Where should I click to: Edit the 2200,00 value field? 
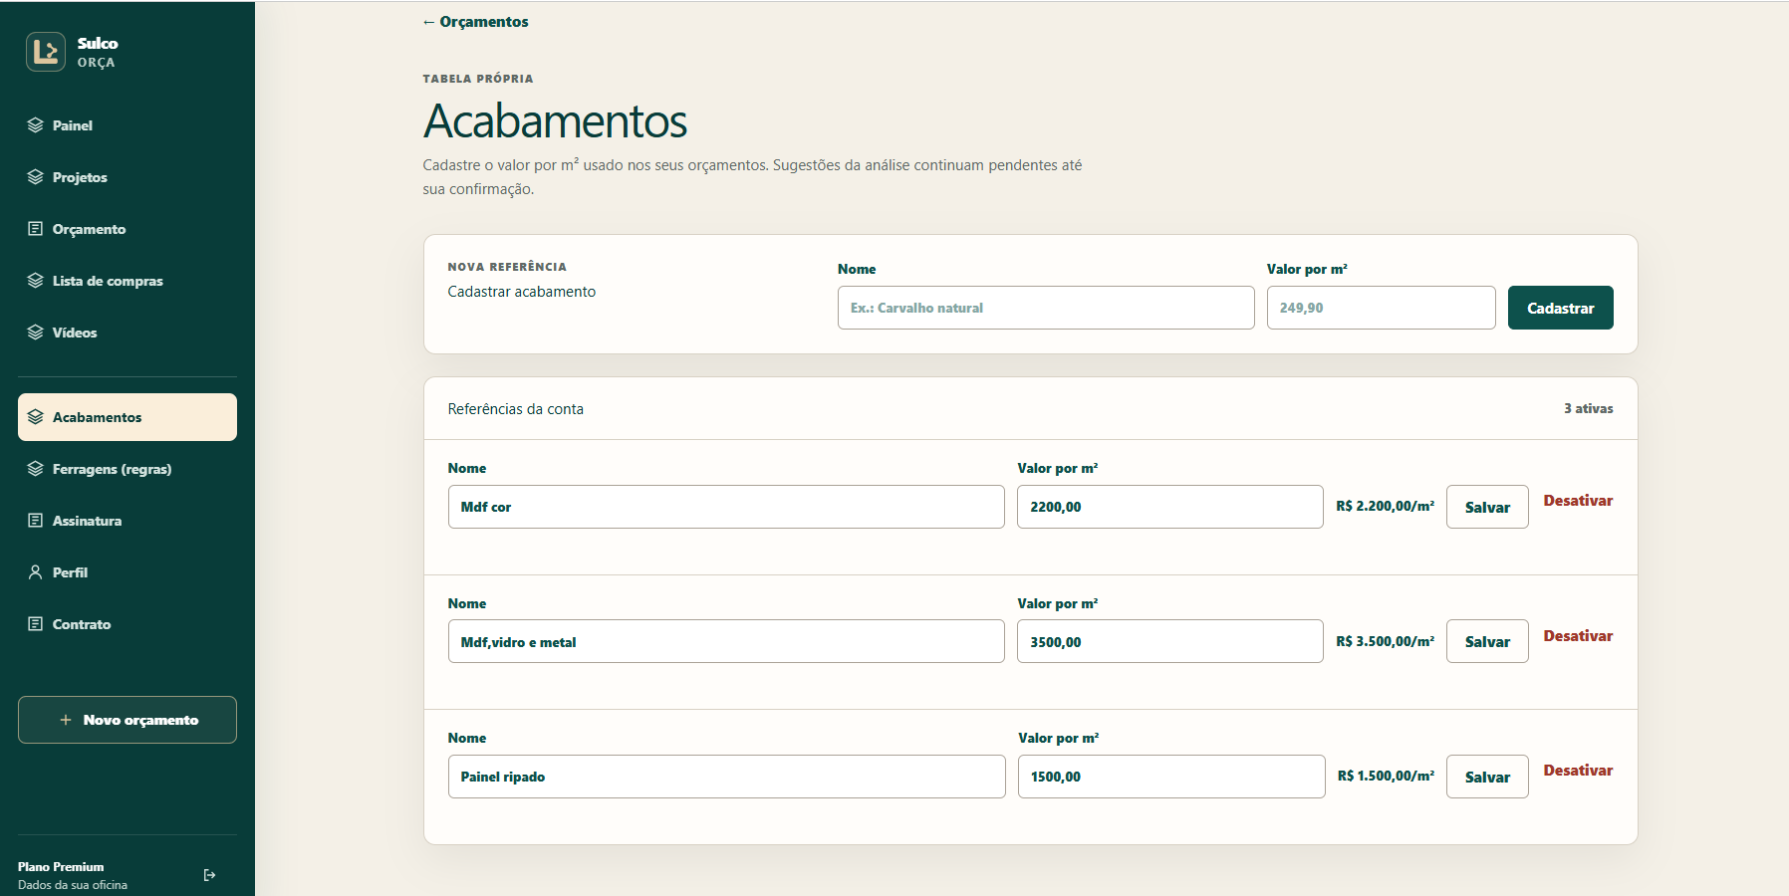[1170, 507]
